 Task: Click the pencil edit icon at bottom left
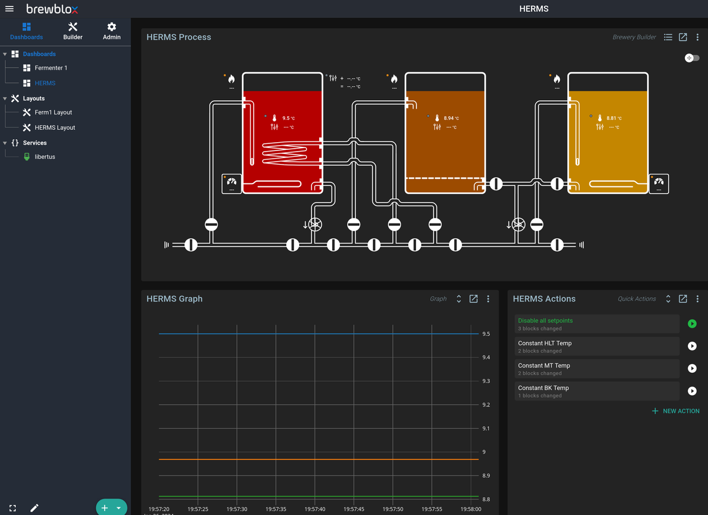(x=34, y=508)
